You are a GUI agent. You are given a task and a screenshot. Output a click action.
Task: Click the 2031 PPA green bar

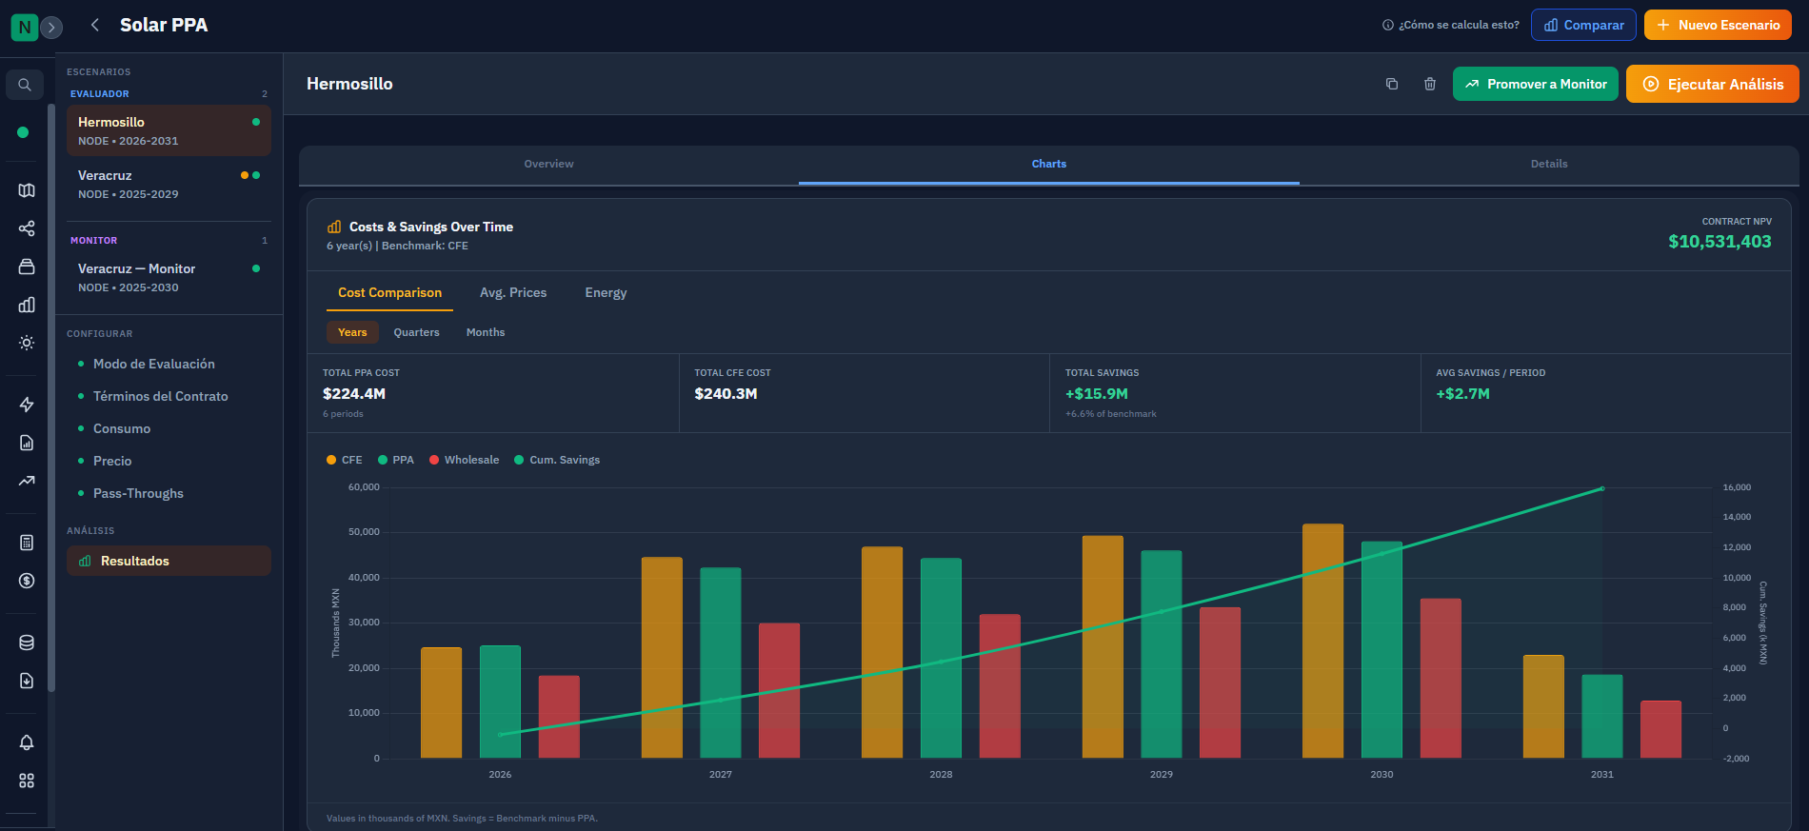tap(1602, 717)
